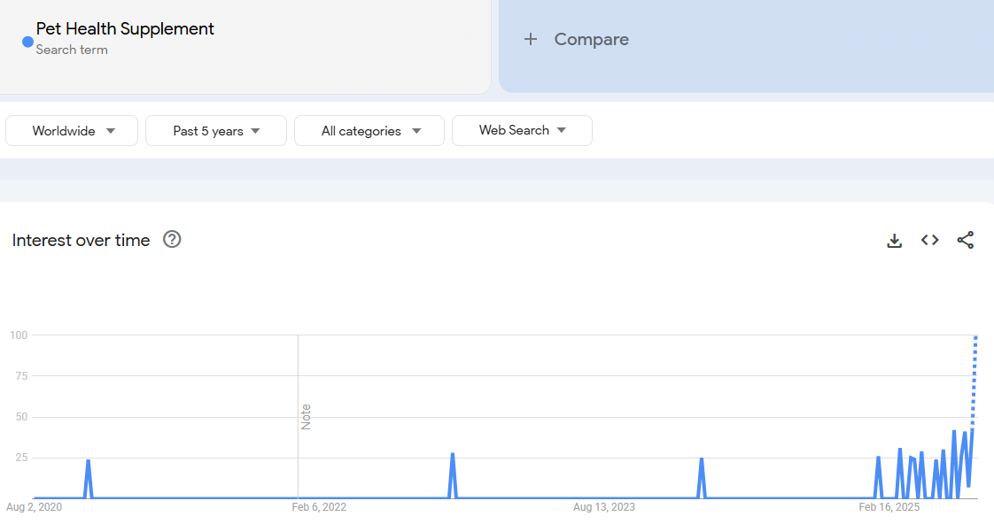Viewport: 994px width, 524px height.
Task: Click the plus icon beside Compare
Action: point(531,39)
